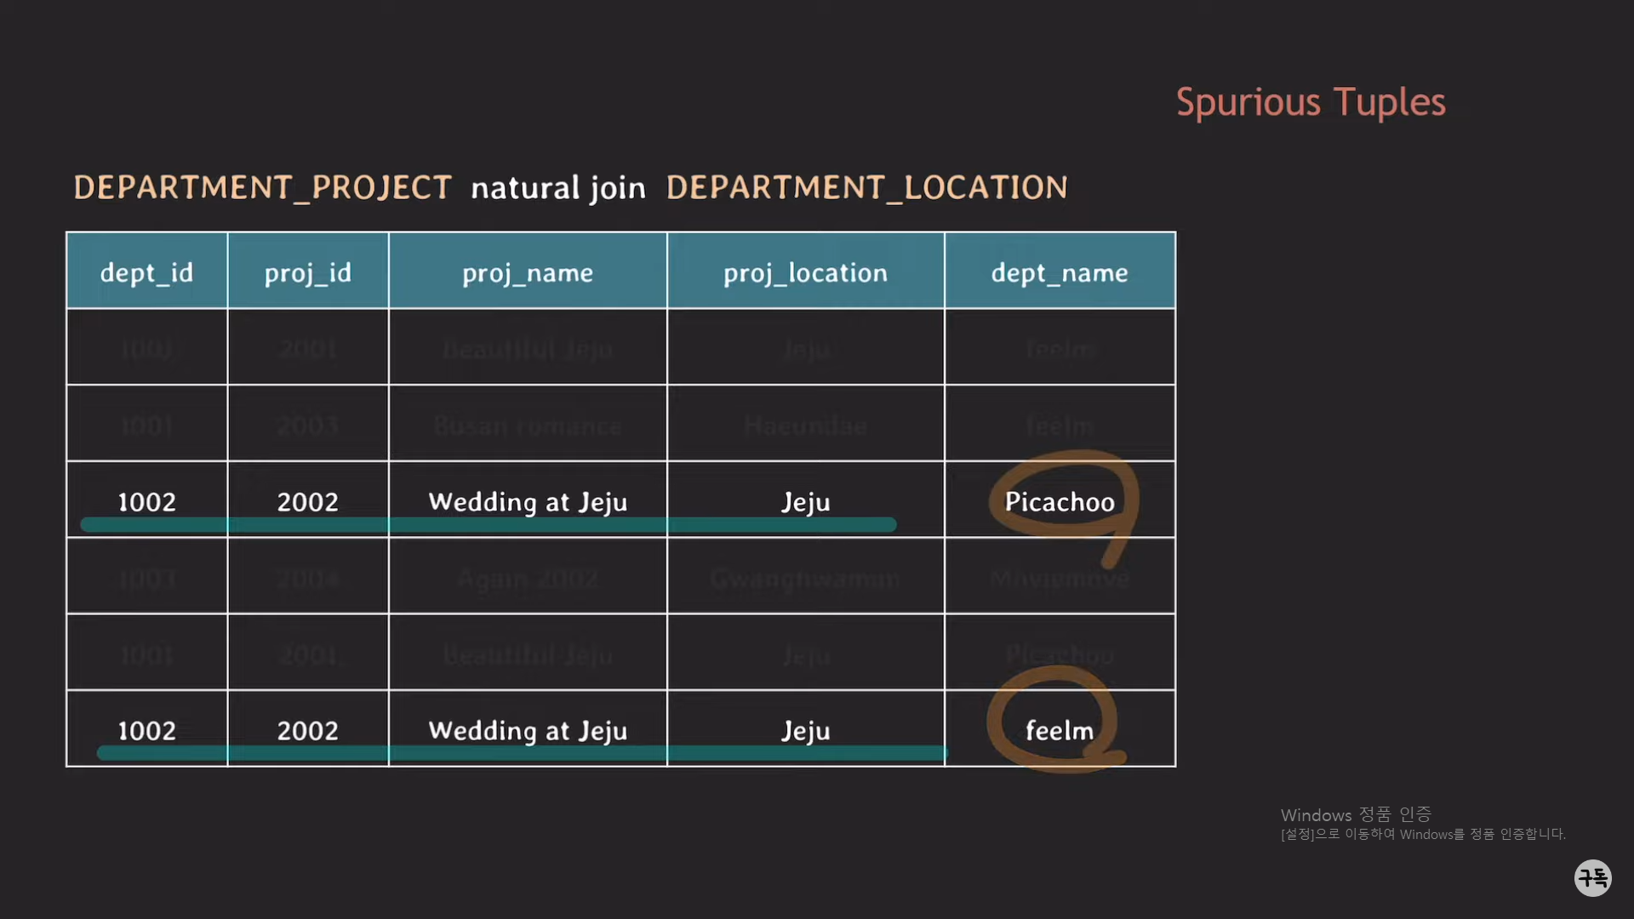Click the natural join text
The width and height of the screenshot is (1634, 919).
pos(558,188)
